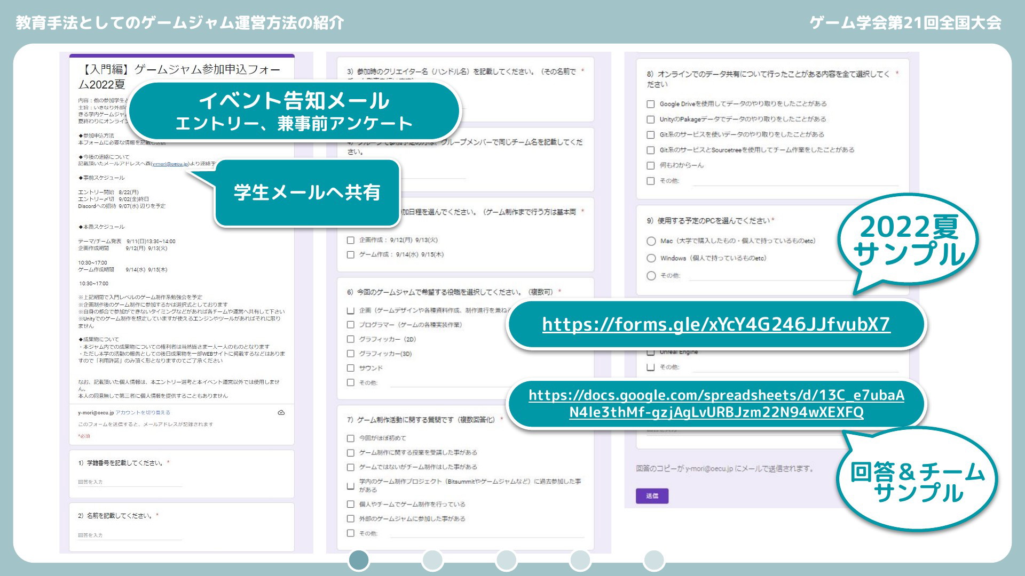Click the form title 【入門編】ゲームジャム参加申込フォーム2022夏
1025x576 pixels.
coord(180,77)
